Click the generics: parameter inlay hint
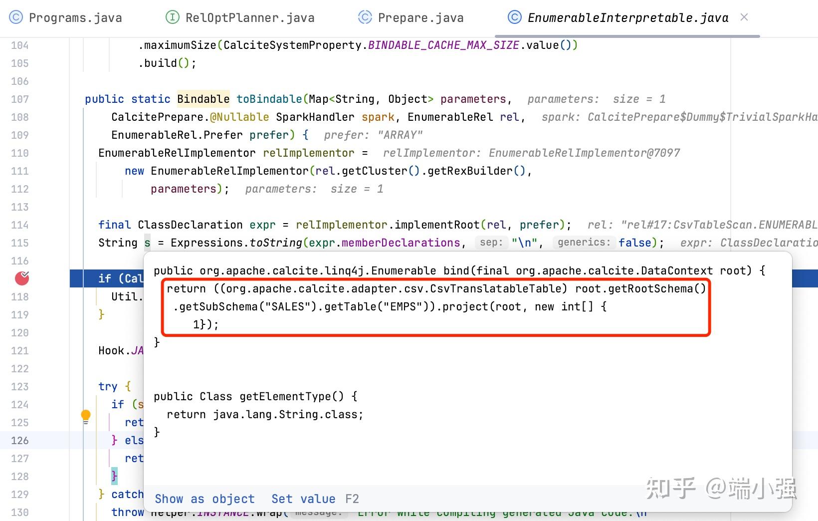Screen dimensions: 818x521 (x=584, y=243)
